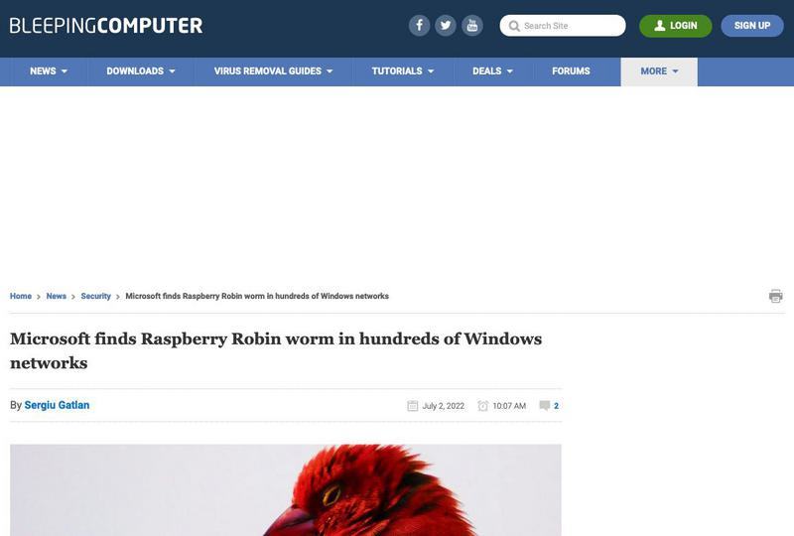
Task: Click the 10:07 AM time text
Action: [509, 406]
